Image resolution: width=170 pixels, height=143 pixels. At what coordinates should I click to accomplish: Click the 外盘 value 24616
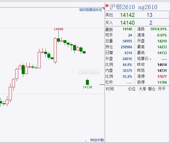click(127, 59)
